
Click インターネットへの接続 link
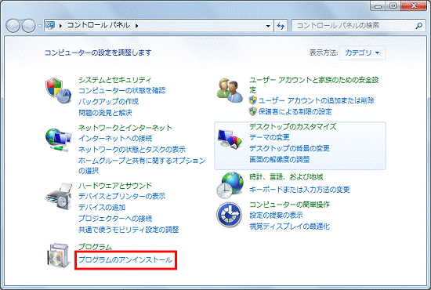[115, 139]
